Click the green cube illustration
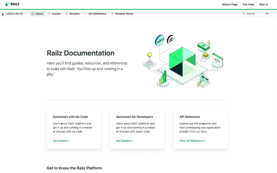Screen dimensions: 277x173 click(x=182, y=62)
